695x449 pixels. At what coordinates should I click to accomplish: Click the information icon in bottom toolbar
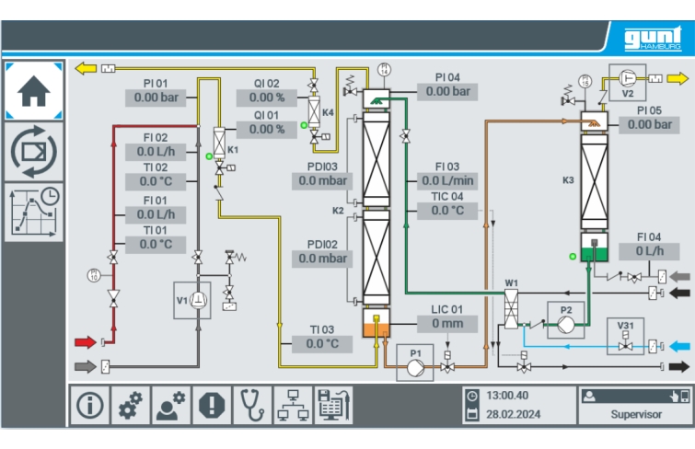coord(89,405)
